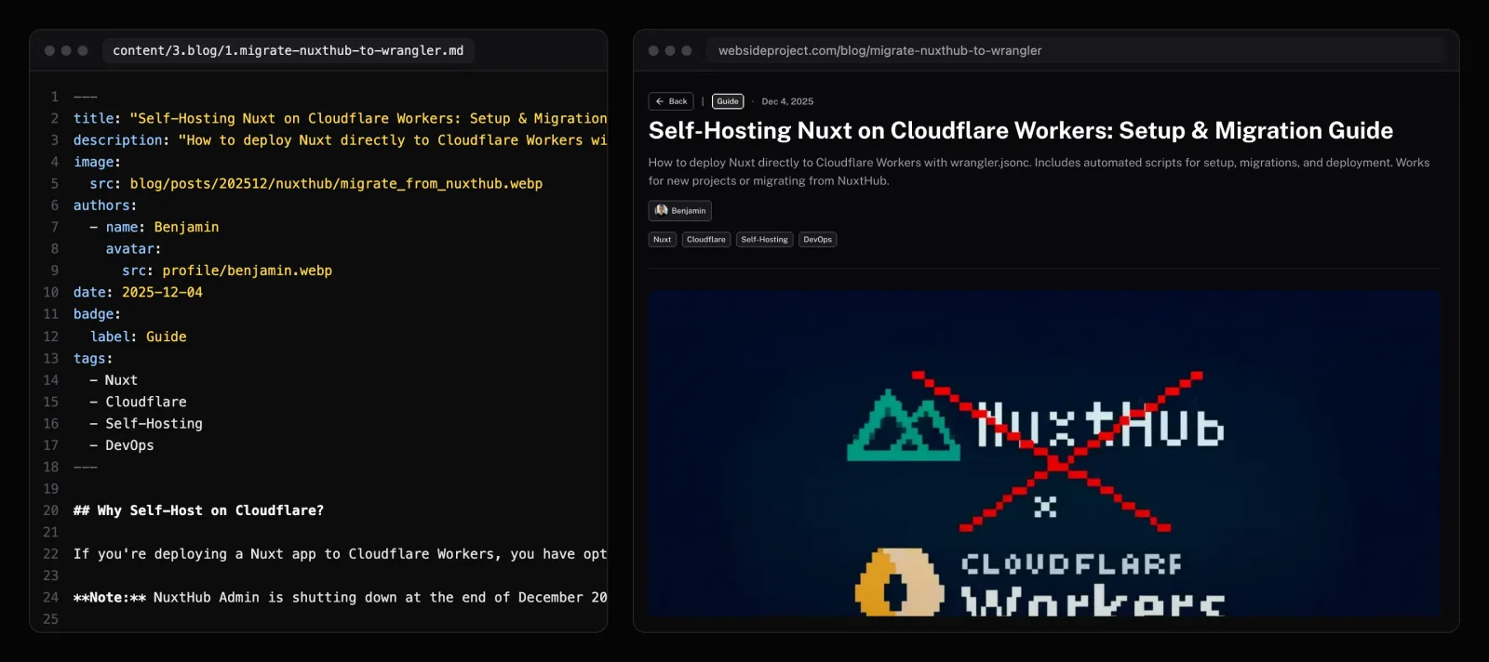Click the 'authors:' line in the editor
Screen dimensions: 1489x662
click(105, 205)
